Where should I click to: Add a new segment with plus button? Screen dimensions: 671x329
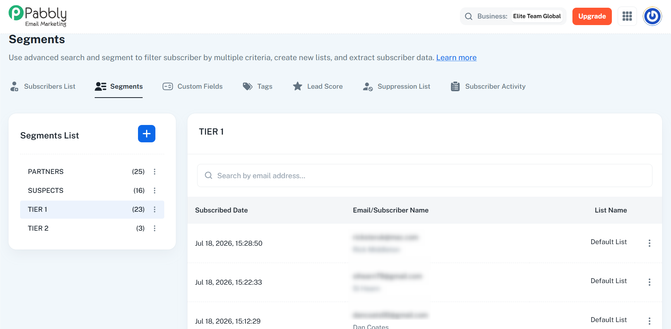pos(146,133)
